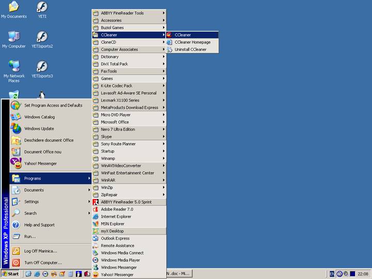Image resolution: width=372 pixels, height=279 pixels.
Task: Open ABBYY FineReader 5.0 Sprint
Action: [x=126, y=202]
